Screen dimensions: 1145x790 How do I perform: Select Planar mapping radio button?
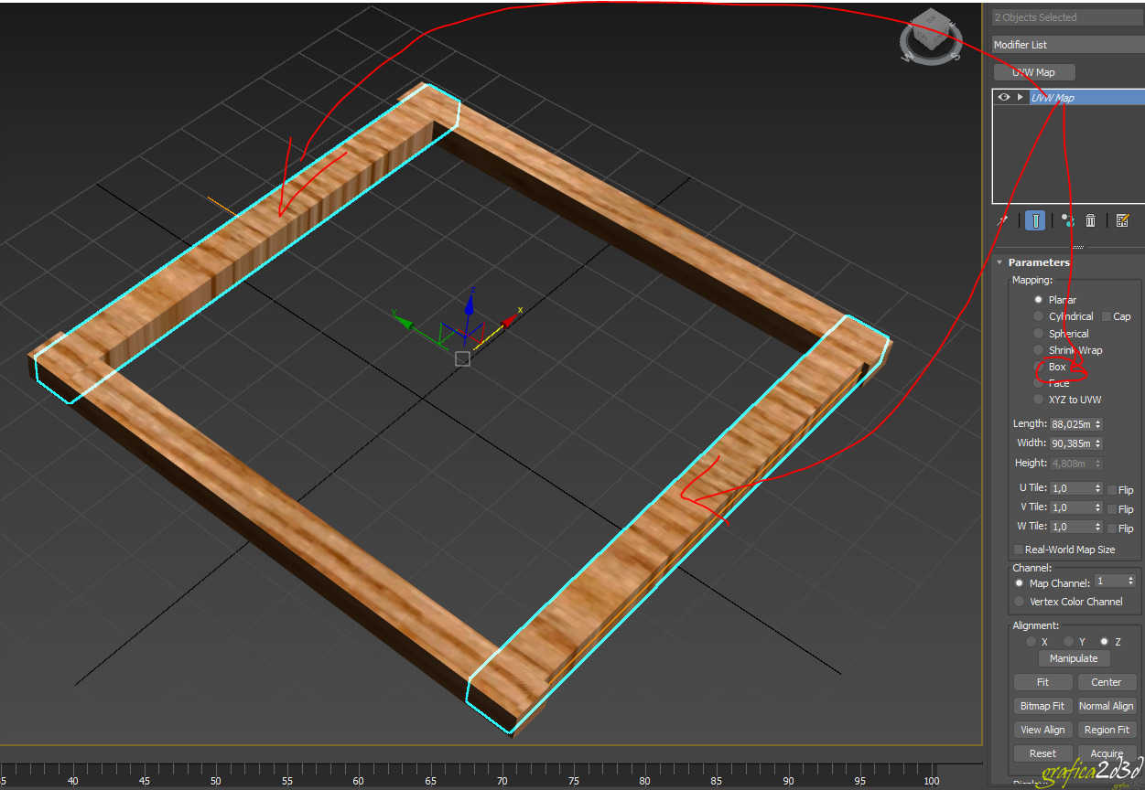(1038, 300)
